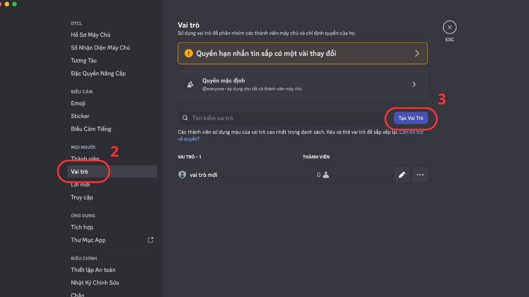Open Nhật Ký Chỉnh Sửa
Image resolution: width=529 pixels, height=297 pixels.
[x=95, y=282]
